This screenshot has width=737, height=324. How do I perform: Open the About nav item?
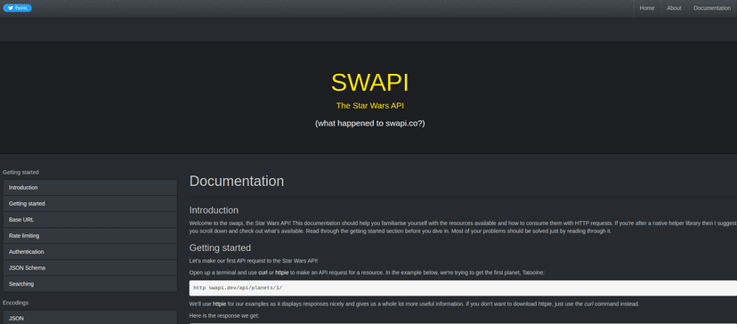(674, 8)
